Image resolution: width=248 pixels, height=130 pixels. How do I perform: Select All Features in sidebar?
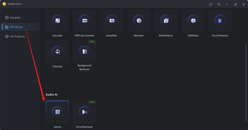tap(16, 27)
